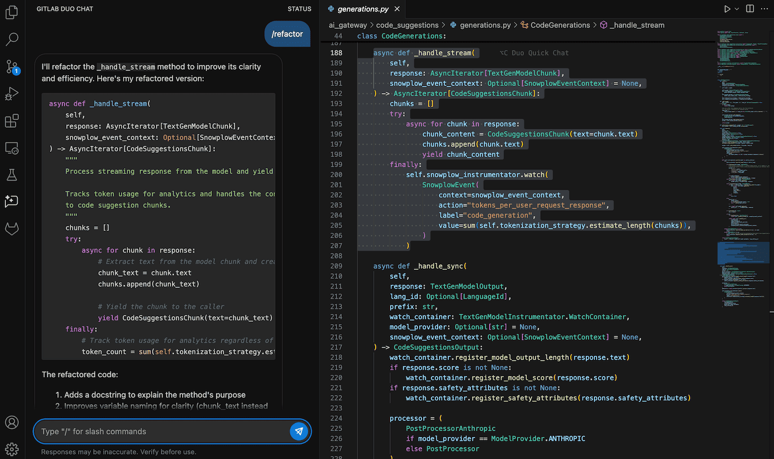Switch to the generations.py editor tab
Image resolution: width=774 pixels, height=459 pixels.
coord(363,9)
